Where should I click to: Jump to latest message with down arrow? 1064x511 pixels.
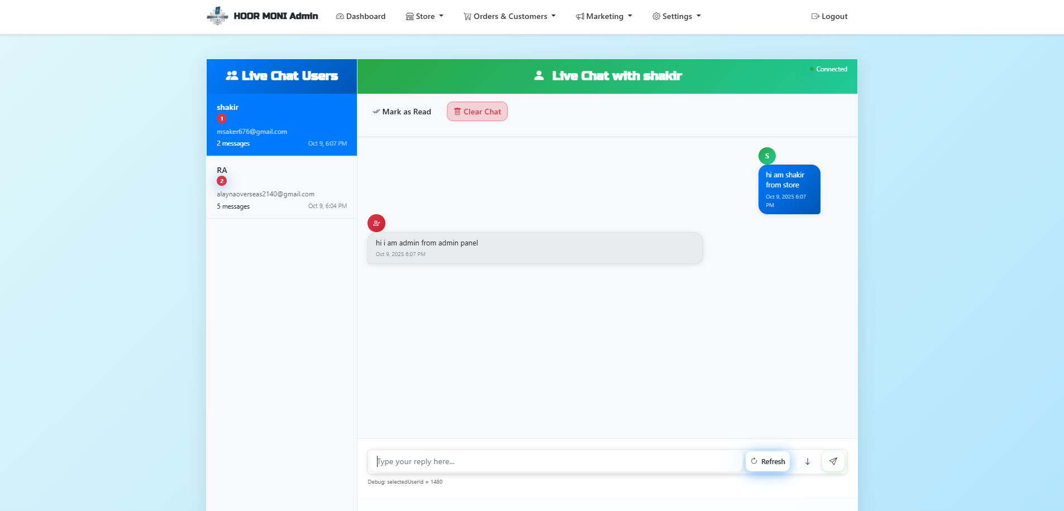(808, 461)
